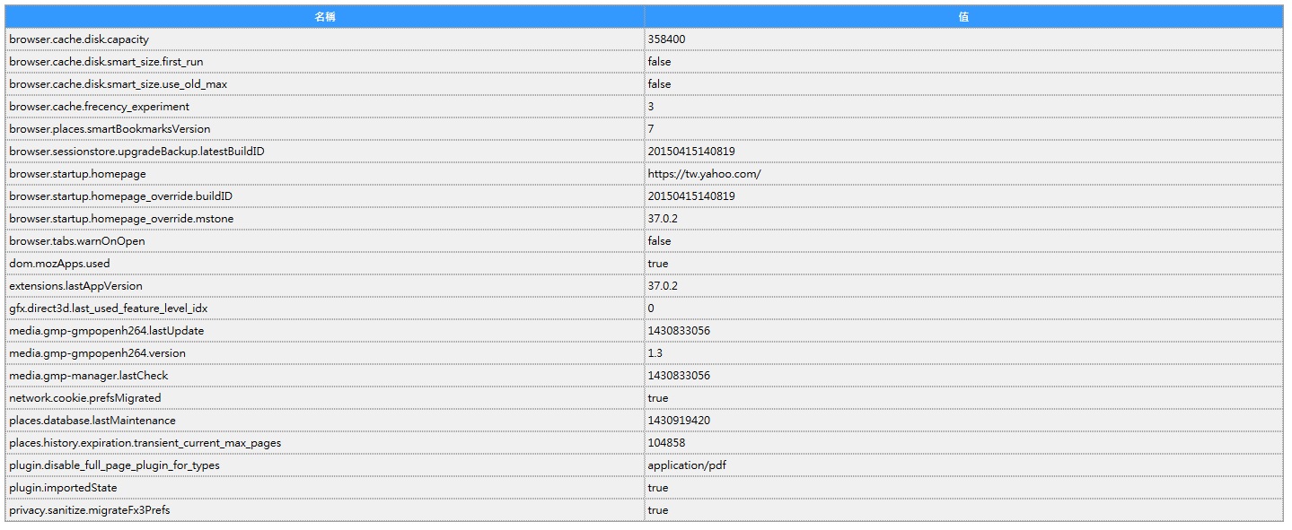1292x530 pixels.
Task: Select browser.places.smartBookmarksVersion preference
Action: coord(110,129)
